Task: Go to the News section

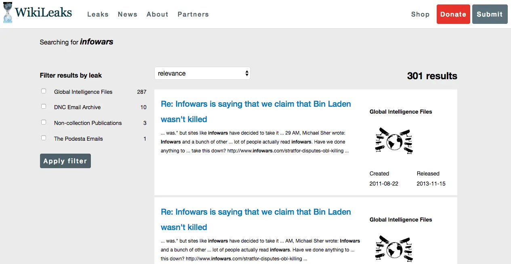Action: 128,14
